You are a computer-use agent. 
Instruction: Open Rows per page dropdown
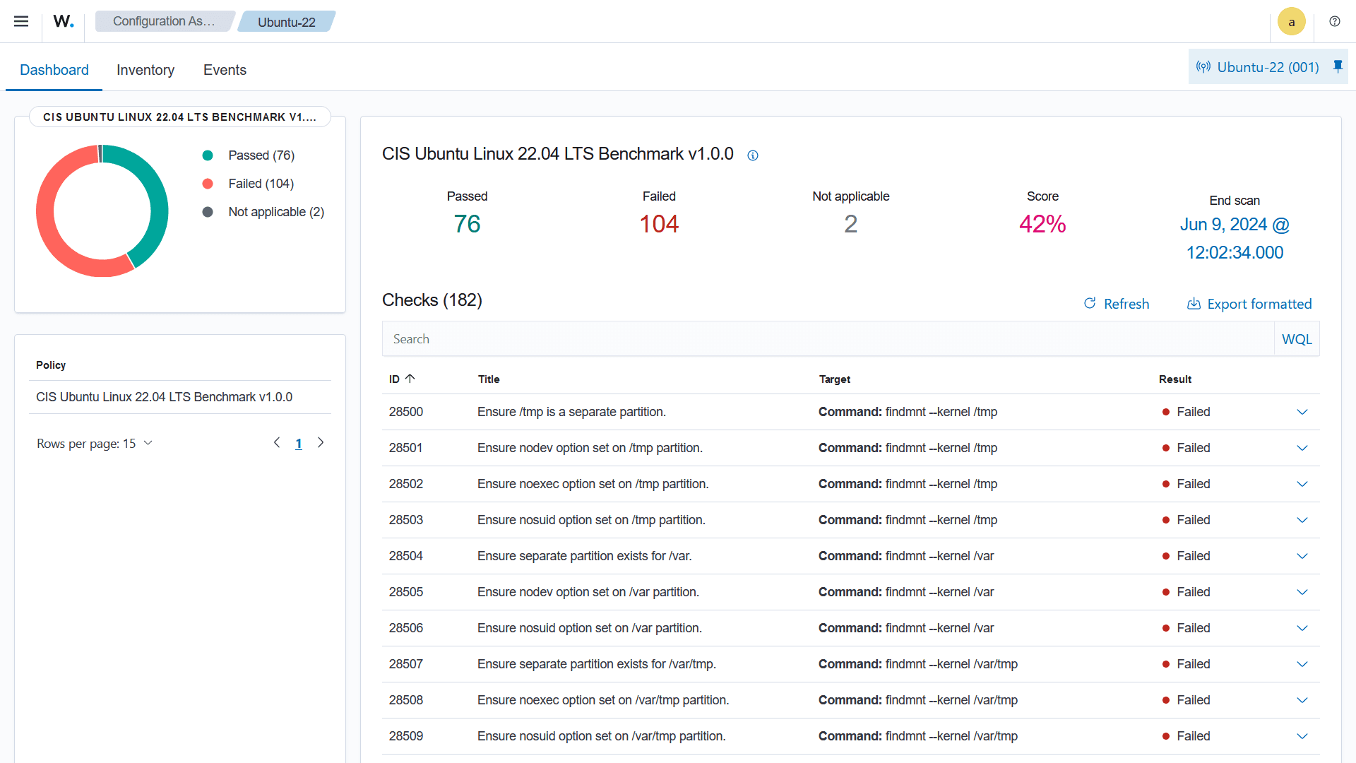[95, 444]
